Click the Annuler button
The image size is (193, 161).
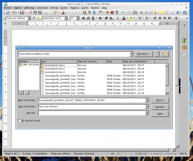(x=160, y=107)
